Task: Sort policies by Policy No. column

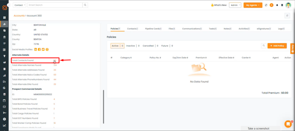Action: (x=155, y=58)
